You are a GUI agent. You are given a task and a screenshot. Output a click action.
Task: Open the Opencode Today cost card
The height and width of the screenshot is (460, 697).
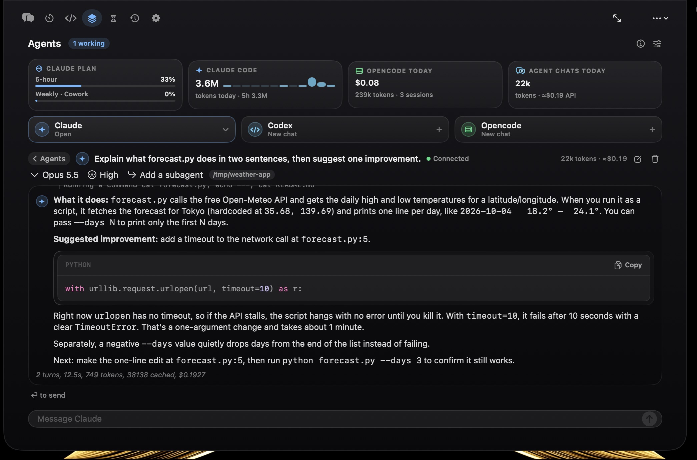[425, 85]
